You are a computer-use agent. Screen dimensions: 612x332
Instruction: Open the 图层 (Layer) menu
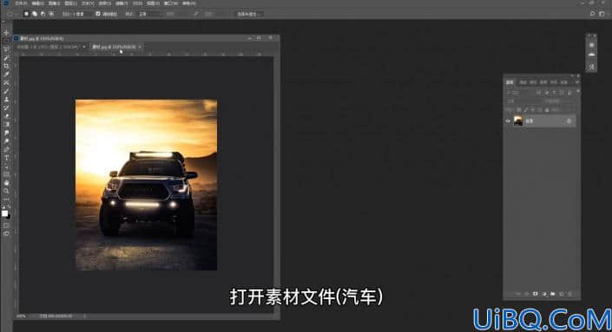point(70,3)
